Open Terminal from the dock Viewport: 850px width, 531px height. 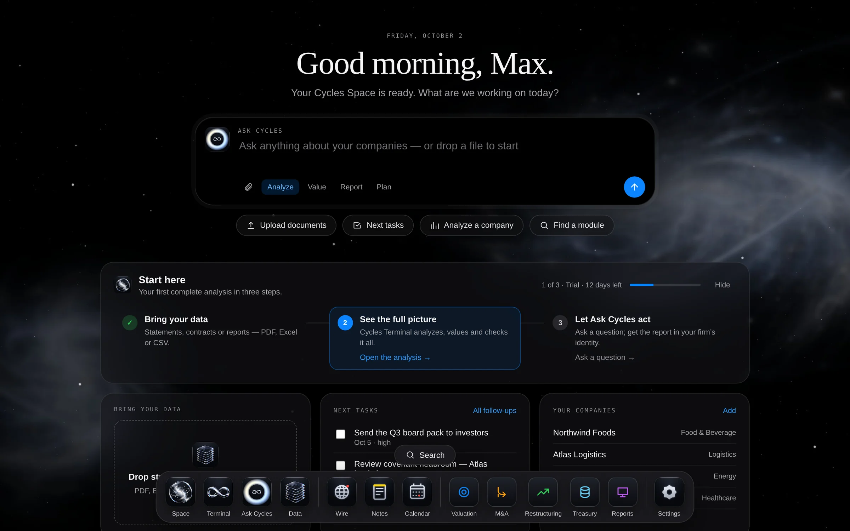coord(218,492)
